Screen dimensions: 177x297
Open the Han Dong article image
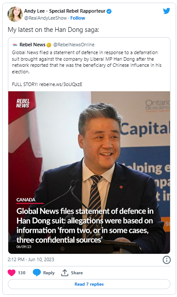click(x=89, y=173)
